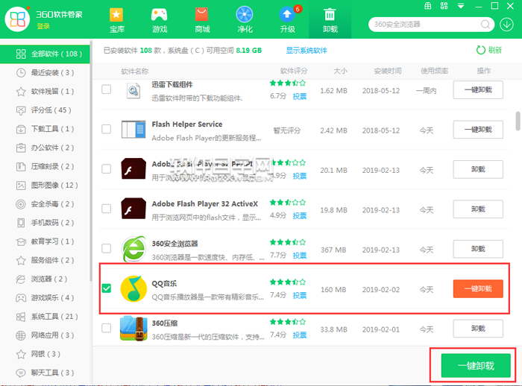Sort list by 安装时间 column header

tap(388, 71)
